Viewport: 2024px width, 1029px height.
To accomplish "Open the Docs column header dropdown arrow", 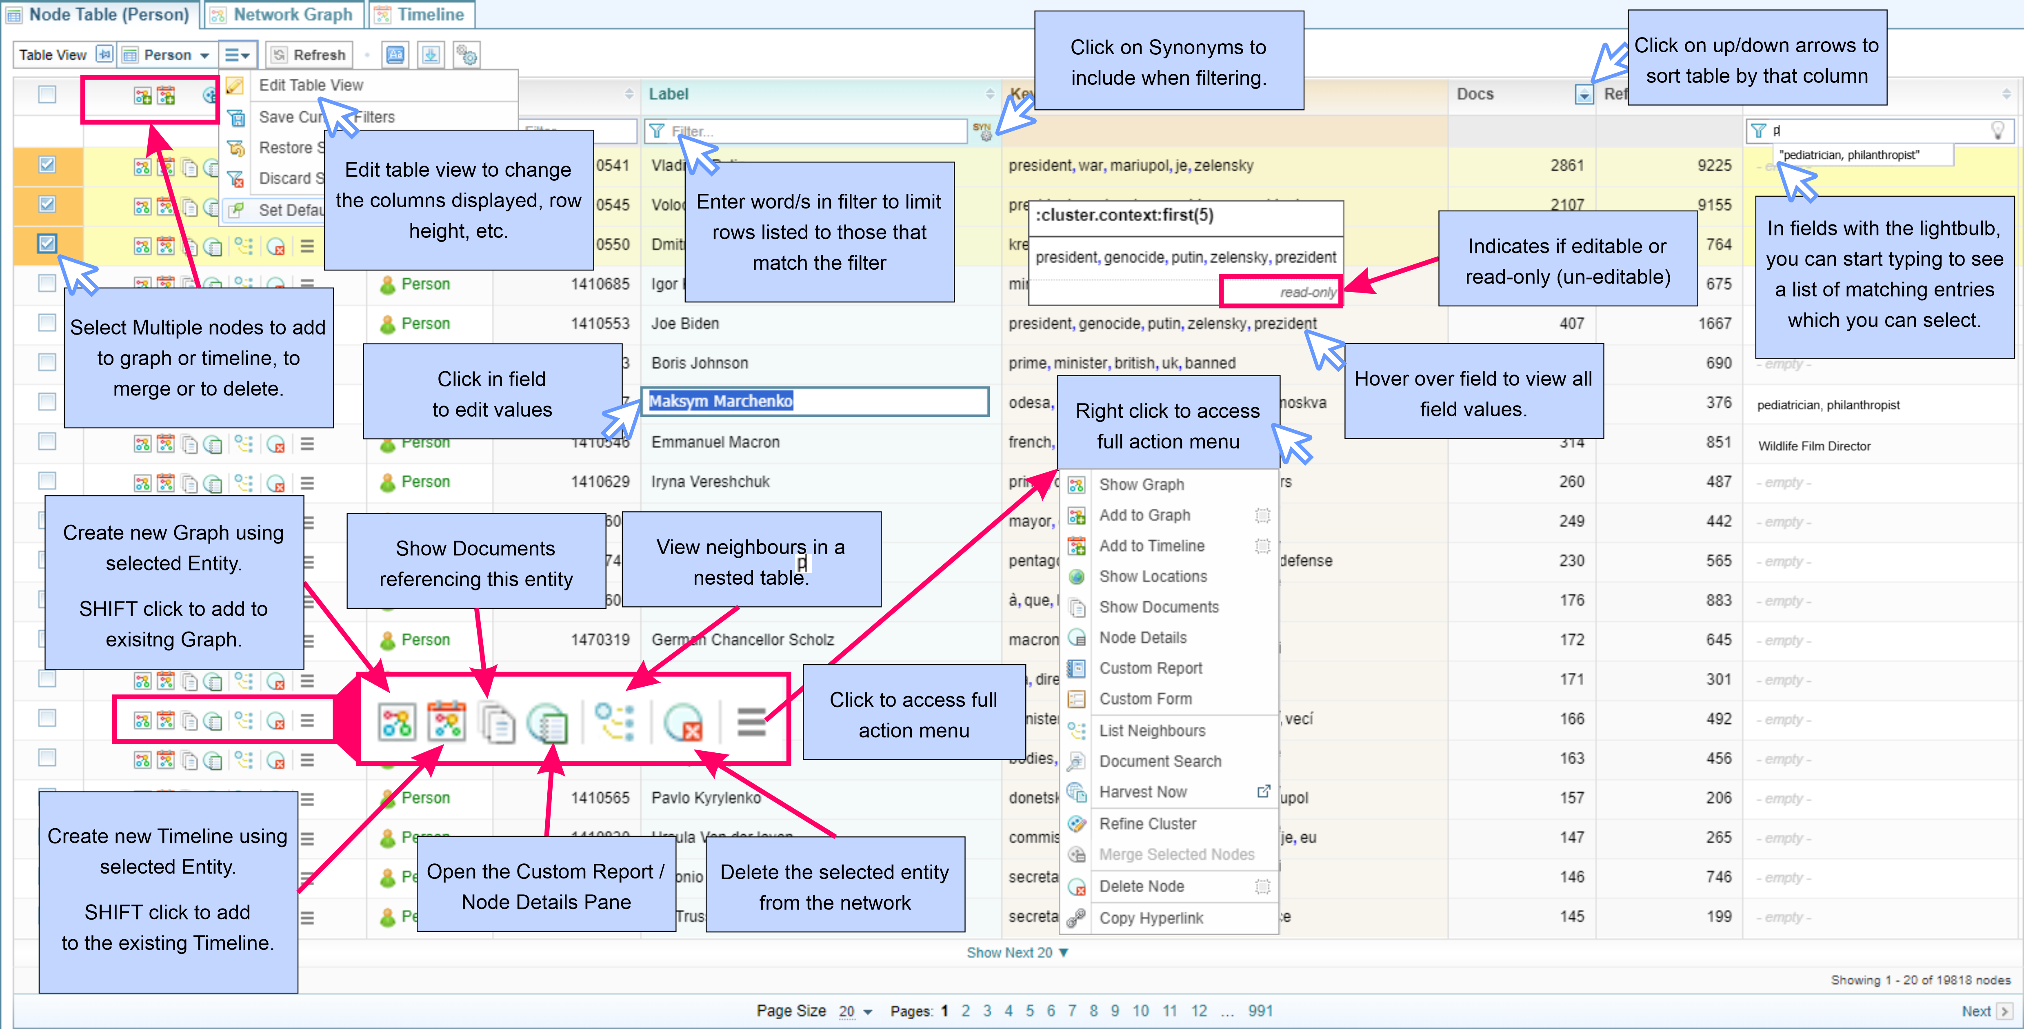I will [x=1584, y=95].
